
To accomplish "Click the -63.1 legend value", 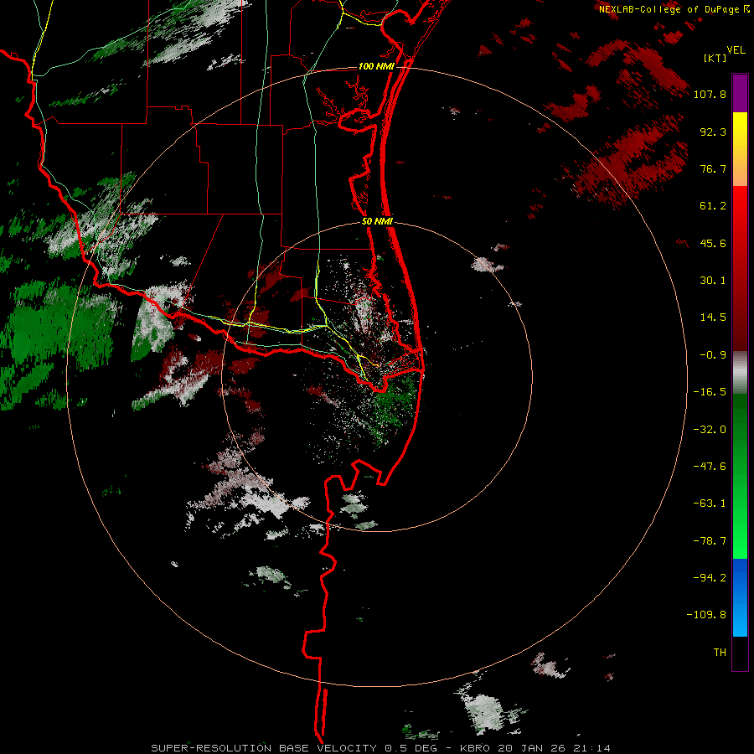I will 710,504.
